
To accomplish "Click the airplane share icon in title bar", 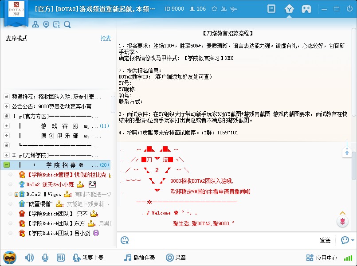I will [x=234, y=9].
